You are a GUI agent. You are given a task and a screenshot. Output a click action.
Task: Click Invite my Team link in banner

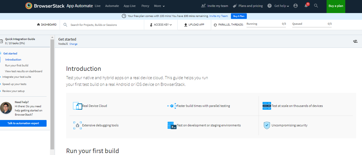pos(219,16)
